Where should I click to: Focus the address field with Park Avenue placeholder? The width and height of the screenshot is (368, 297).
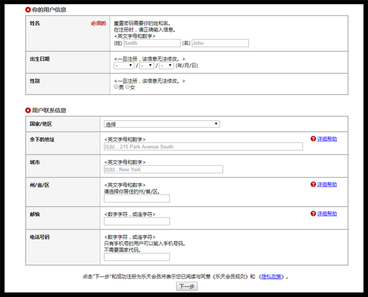[203, 147]
